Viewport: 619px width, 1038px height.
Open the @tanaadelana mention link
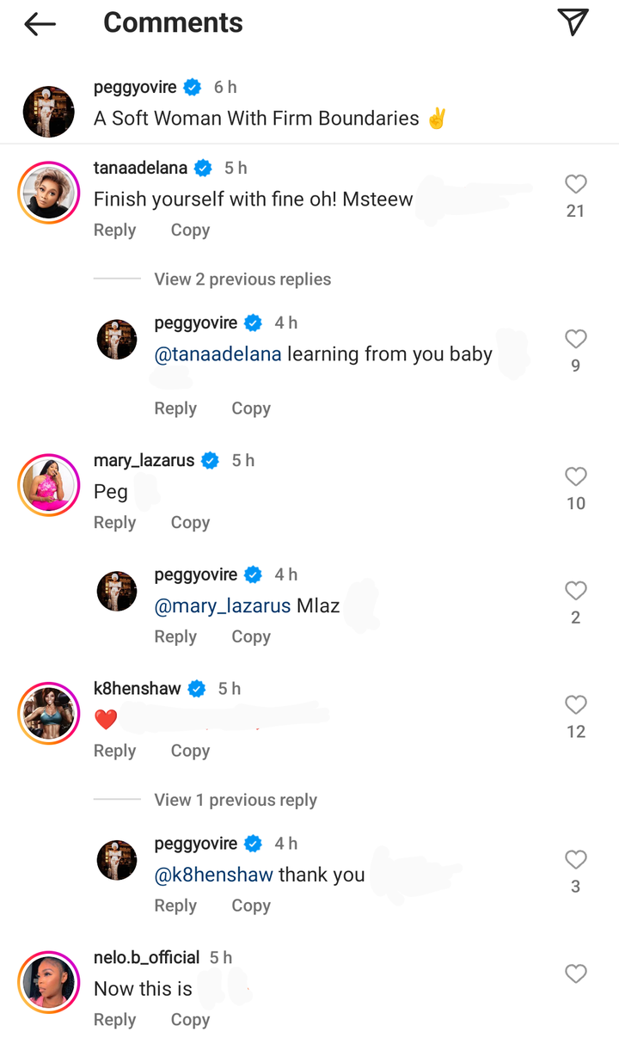pyautogui.click(x=218, y=354)
